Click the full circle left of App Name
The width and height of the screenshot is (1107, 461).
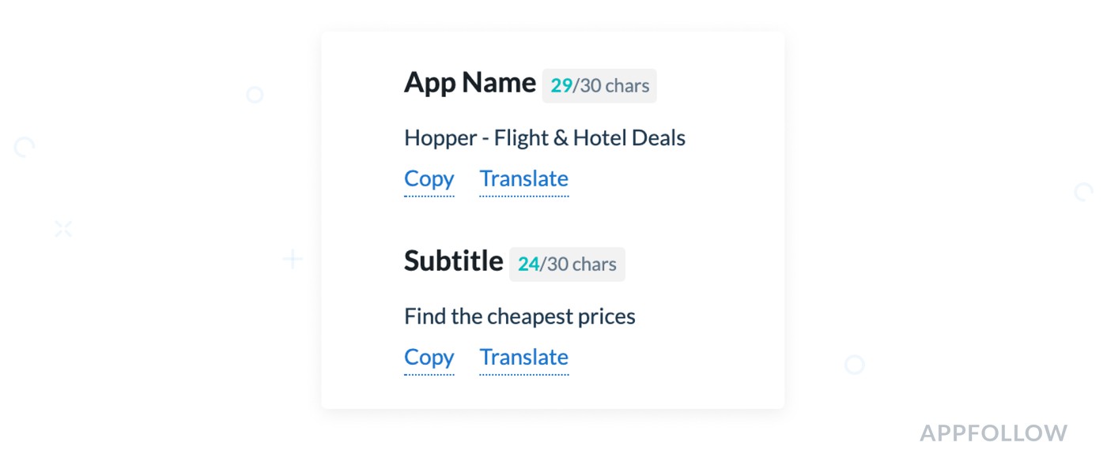[255, 96]
